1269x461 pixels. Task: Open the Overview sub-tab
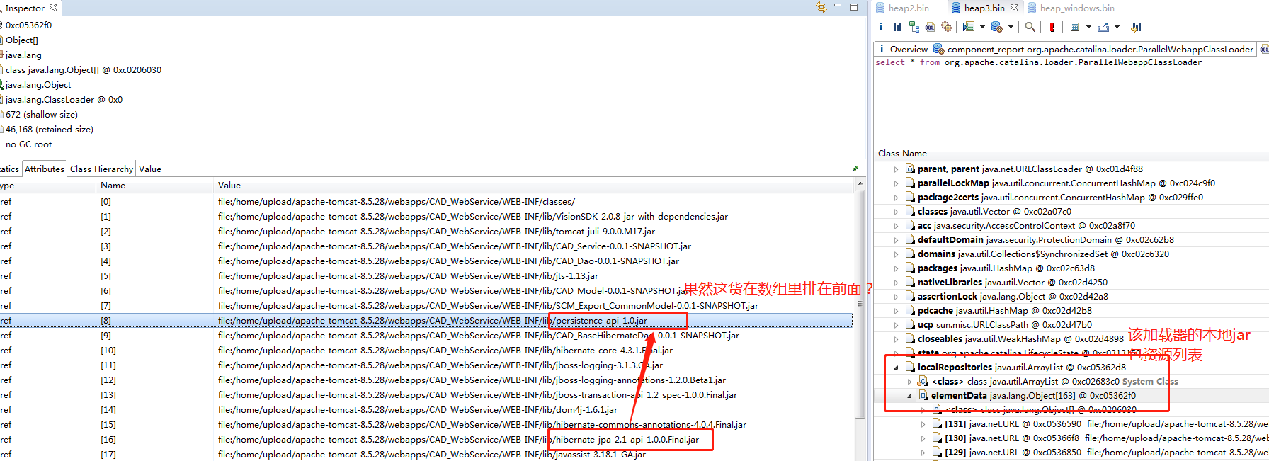pos(902,49)
